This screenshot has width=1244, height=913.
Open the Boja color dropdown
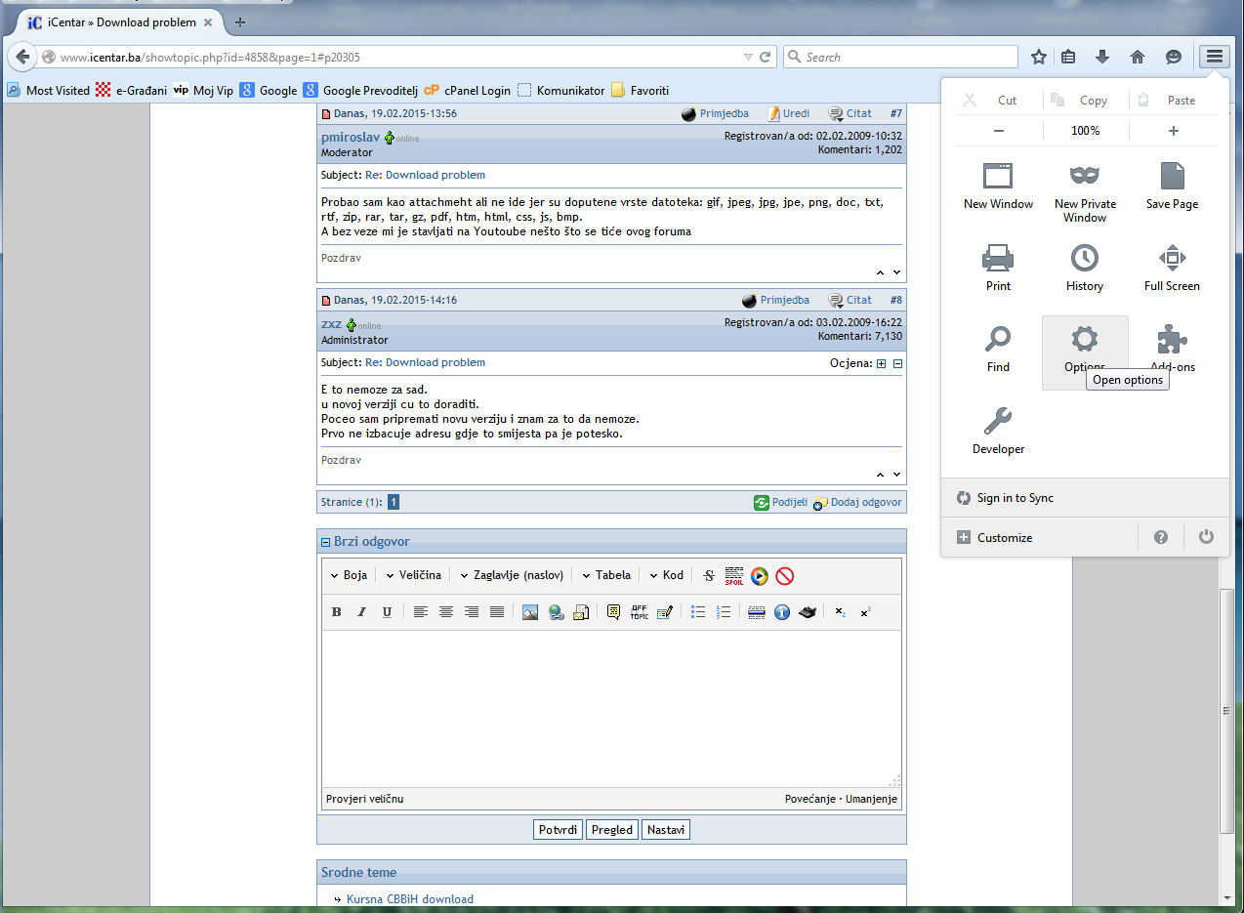pos(349,575)
